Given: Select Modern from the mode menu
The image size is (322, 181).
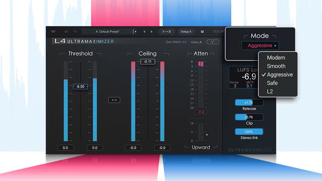Looking at the screenshot, I should (276, 58).
